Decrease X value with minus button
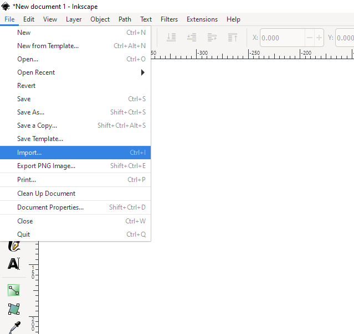Viewport: 354px width, 334px height. (x=310, y=38)
